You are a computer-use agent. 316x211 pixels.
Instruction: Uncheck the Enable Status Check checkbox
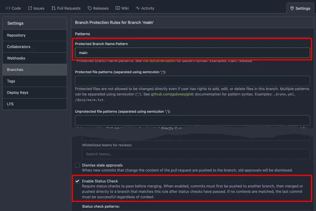point(78,181)
